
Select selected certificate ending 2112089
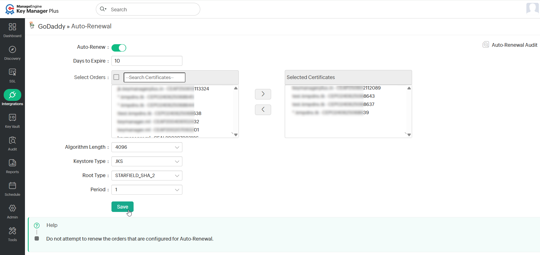(x=336, y=88)
